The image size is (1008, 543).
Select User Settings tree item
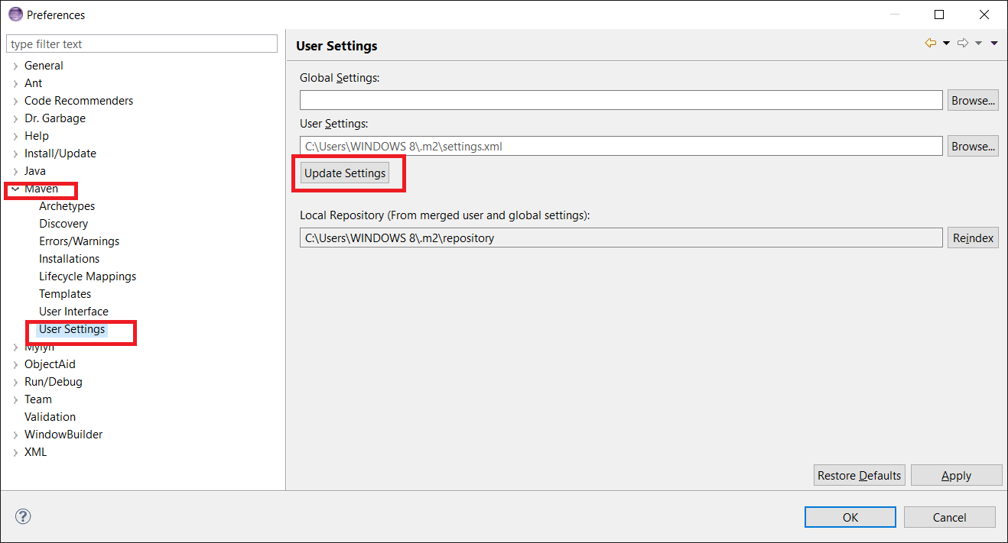72,329
